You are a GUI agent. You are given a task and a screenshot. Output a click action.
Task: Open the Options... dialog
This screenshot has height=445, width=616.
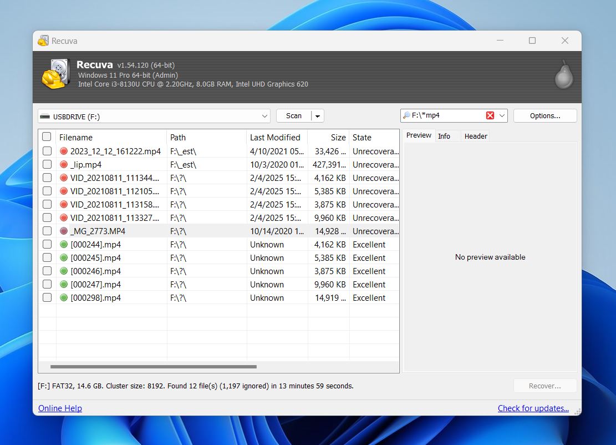[x=545, y=115]
